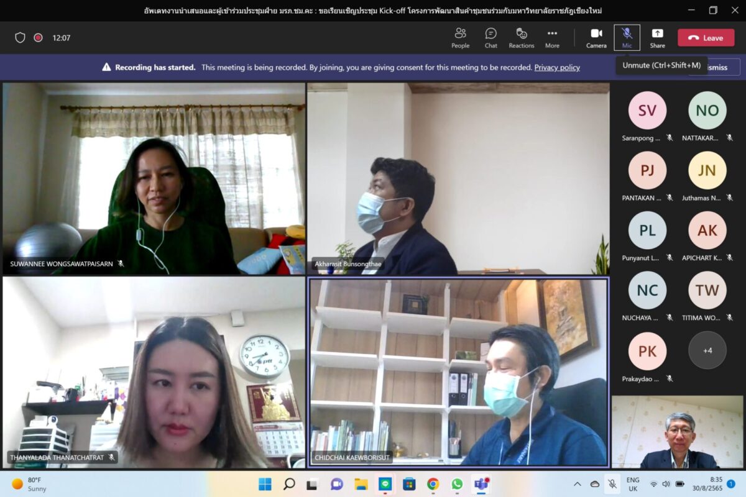Image resolution: width=746 pixels, height=497 pixels.
Task: Open the More options menu
Action: [552, 37]
